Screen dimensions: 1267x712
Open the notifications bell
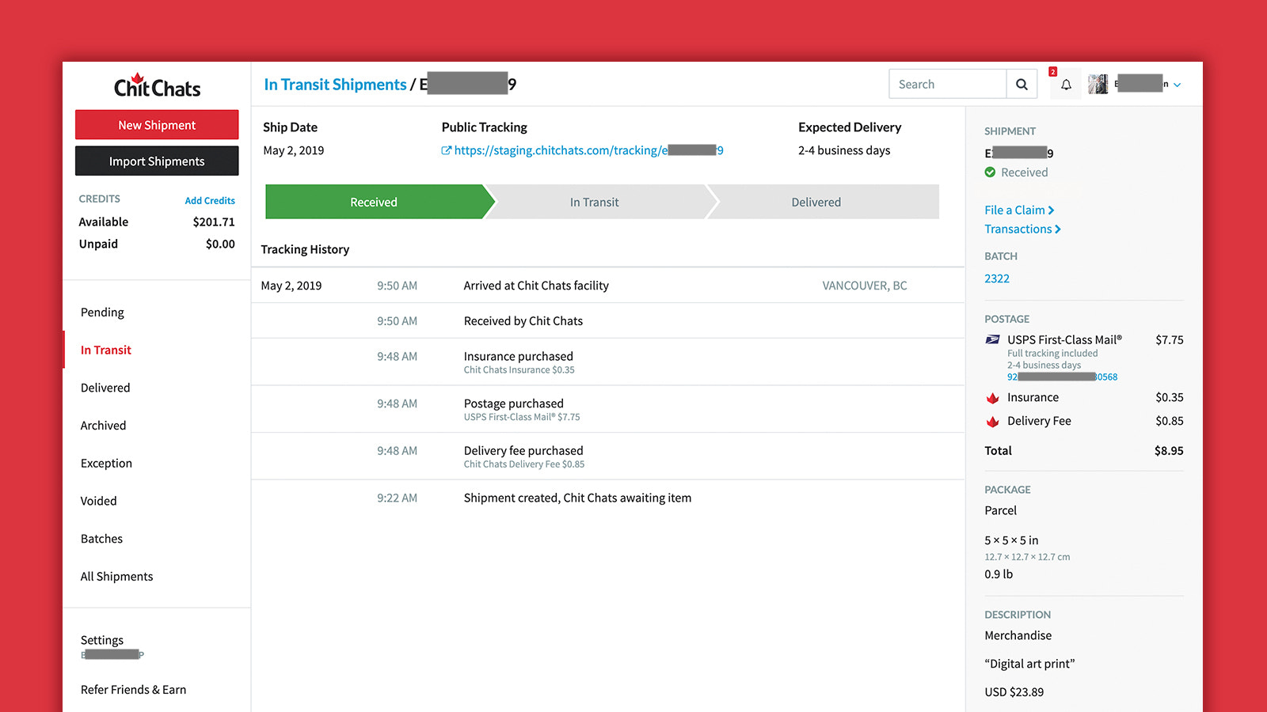pos(1066,85)
